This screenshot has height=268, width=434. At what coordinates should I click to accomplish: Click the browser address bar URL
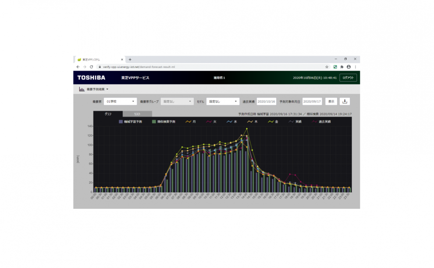click(x=139, y=67)
